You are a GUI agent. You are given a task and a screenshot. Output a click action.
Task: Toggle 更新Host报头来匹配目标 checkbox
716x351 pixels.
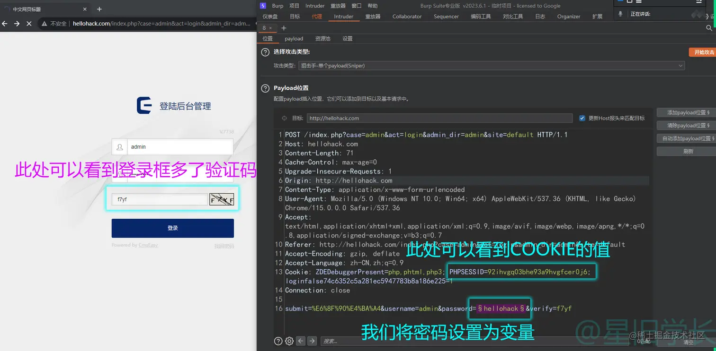pos(582,118)
